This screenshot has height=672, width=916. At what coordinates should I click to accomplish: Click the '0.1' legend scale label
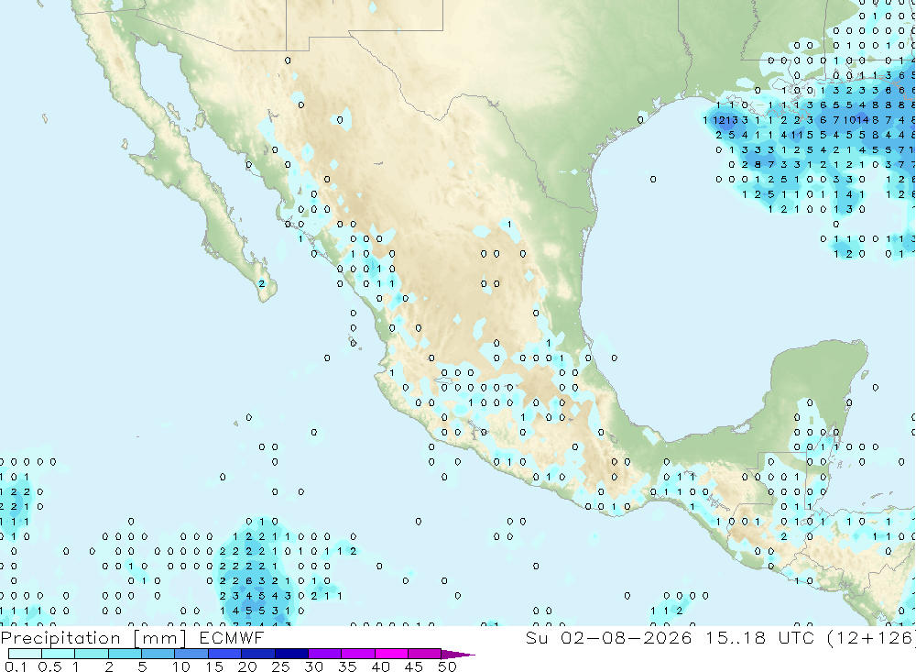[x=16, y=666]
